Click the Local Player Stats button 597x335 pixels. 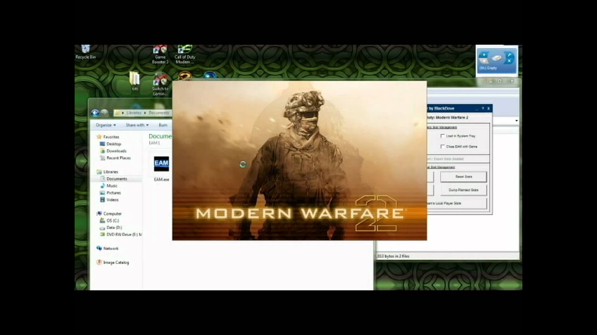point(457,203)
